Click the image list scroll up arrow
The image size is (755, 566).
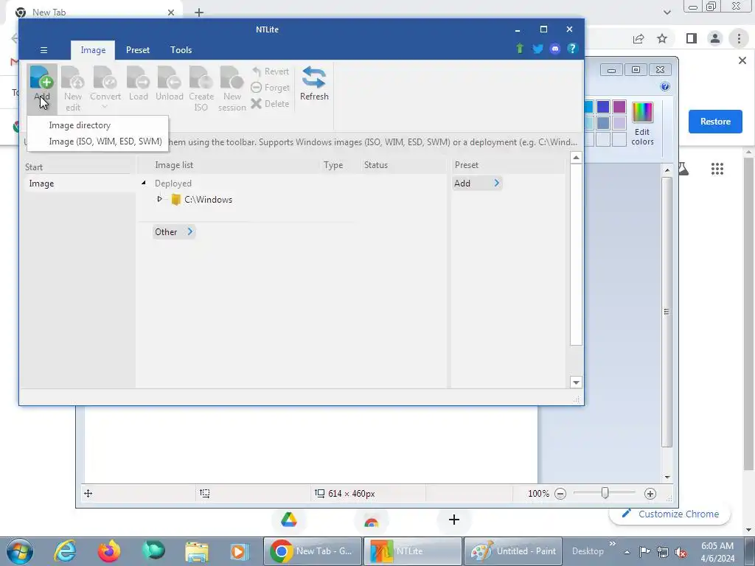[576, 158]
